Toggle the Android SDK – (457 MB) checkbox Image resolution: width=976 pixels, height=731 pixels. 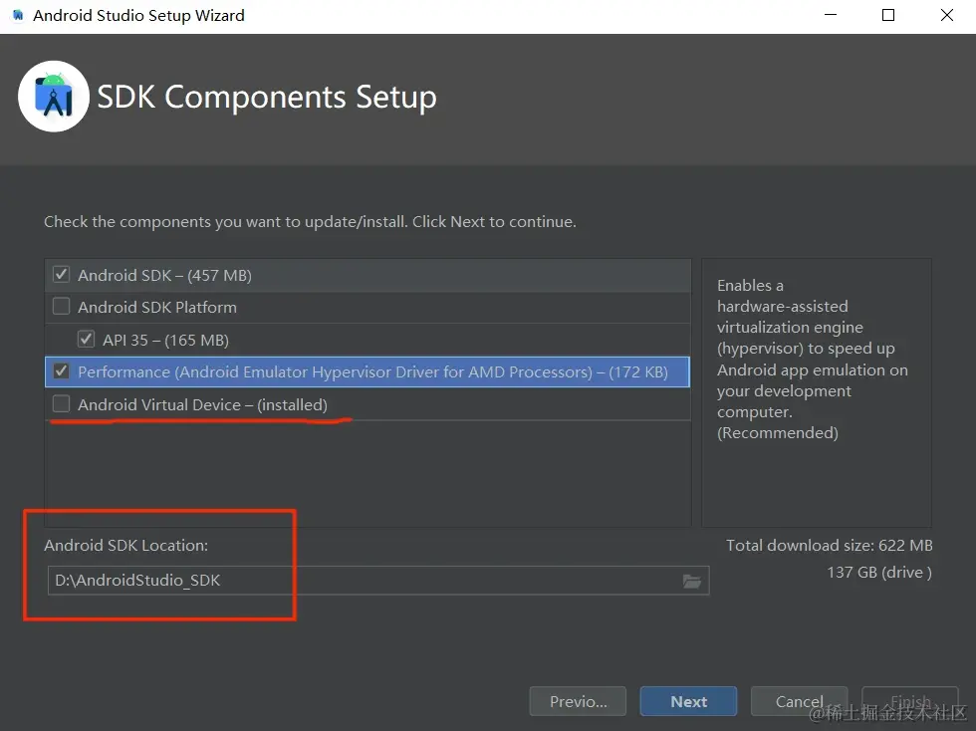(61, 275)
